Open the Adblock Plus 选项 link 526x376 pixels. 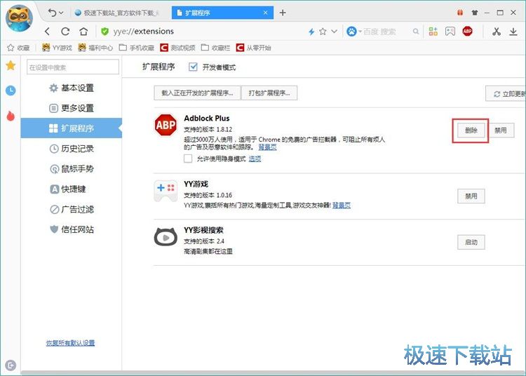[x=255, y=159]
